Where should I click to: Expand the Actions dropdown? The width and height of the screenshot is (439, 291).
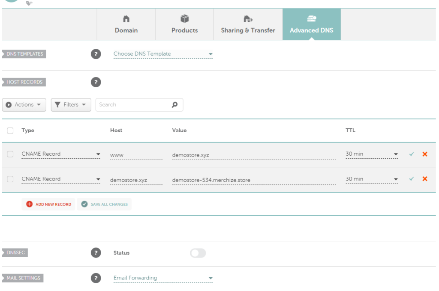pyautogui.click(x=24, y=105)
